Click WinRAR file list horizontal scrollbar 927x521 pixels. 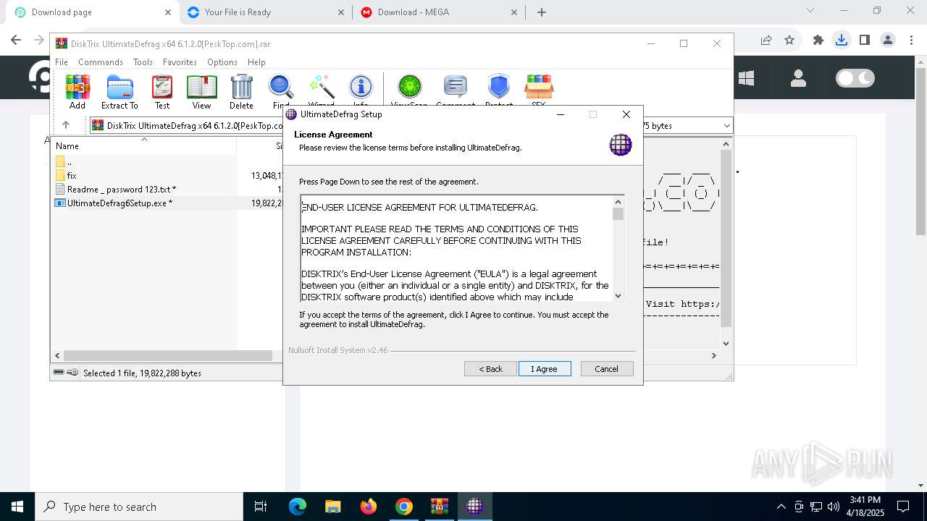coord(168,355)
